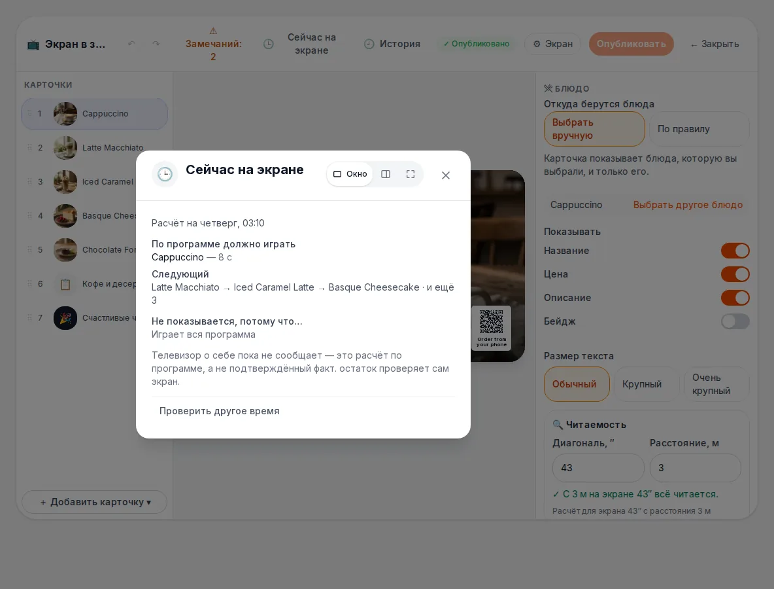Click the 'Диагональ' input field
The width and height of the screenshot is (774, 589).
597,468
